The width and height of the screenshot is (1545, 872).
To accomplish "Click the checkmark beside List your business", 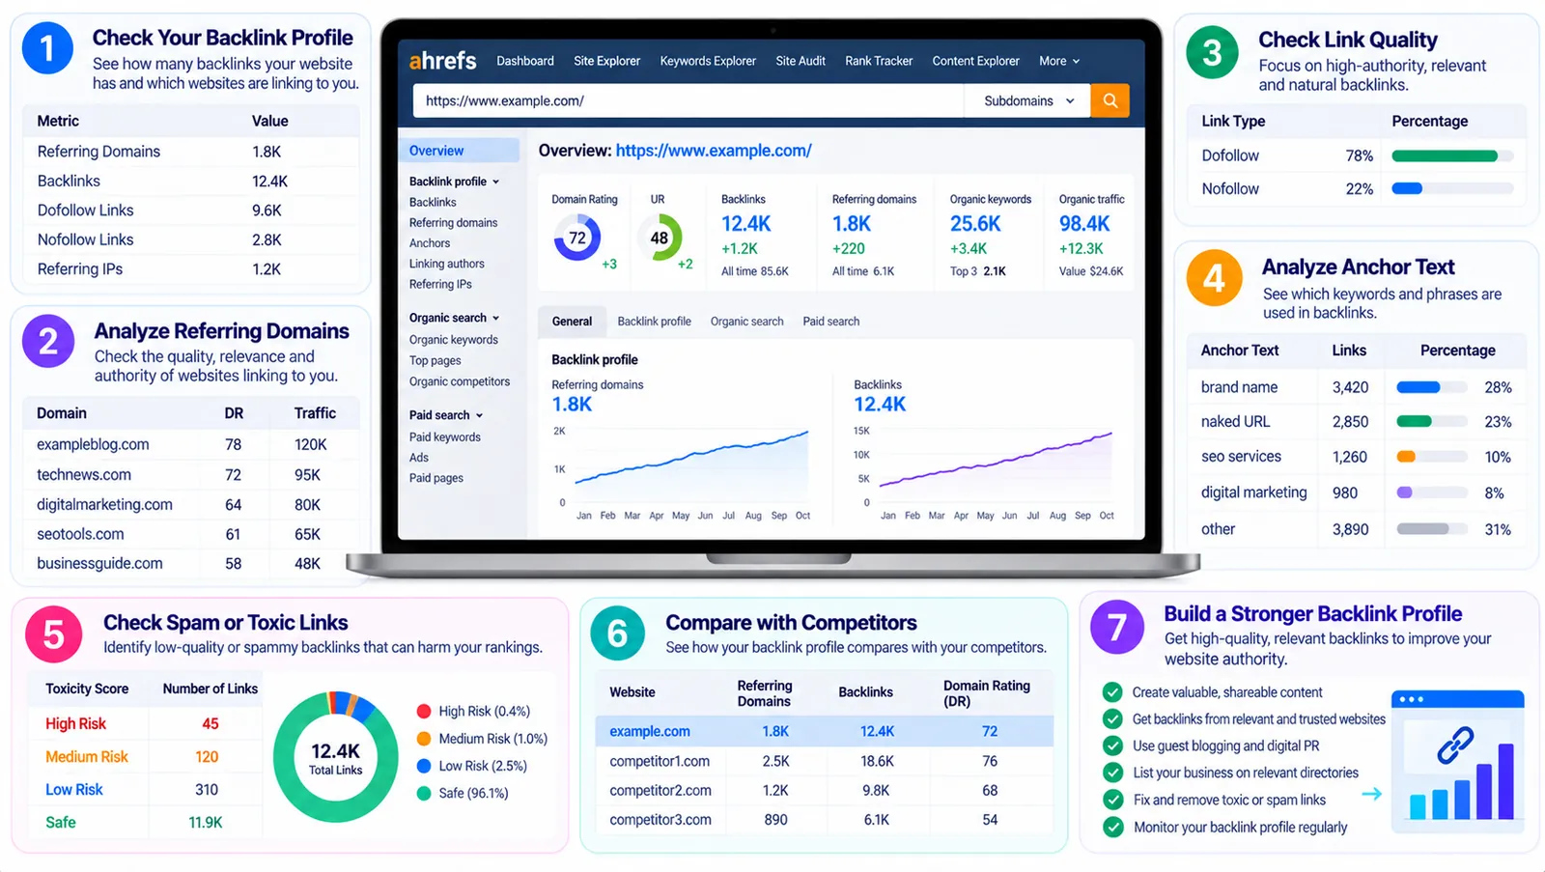I will tap(1113, 773).
